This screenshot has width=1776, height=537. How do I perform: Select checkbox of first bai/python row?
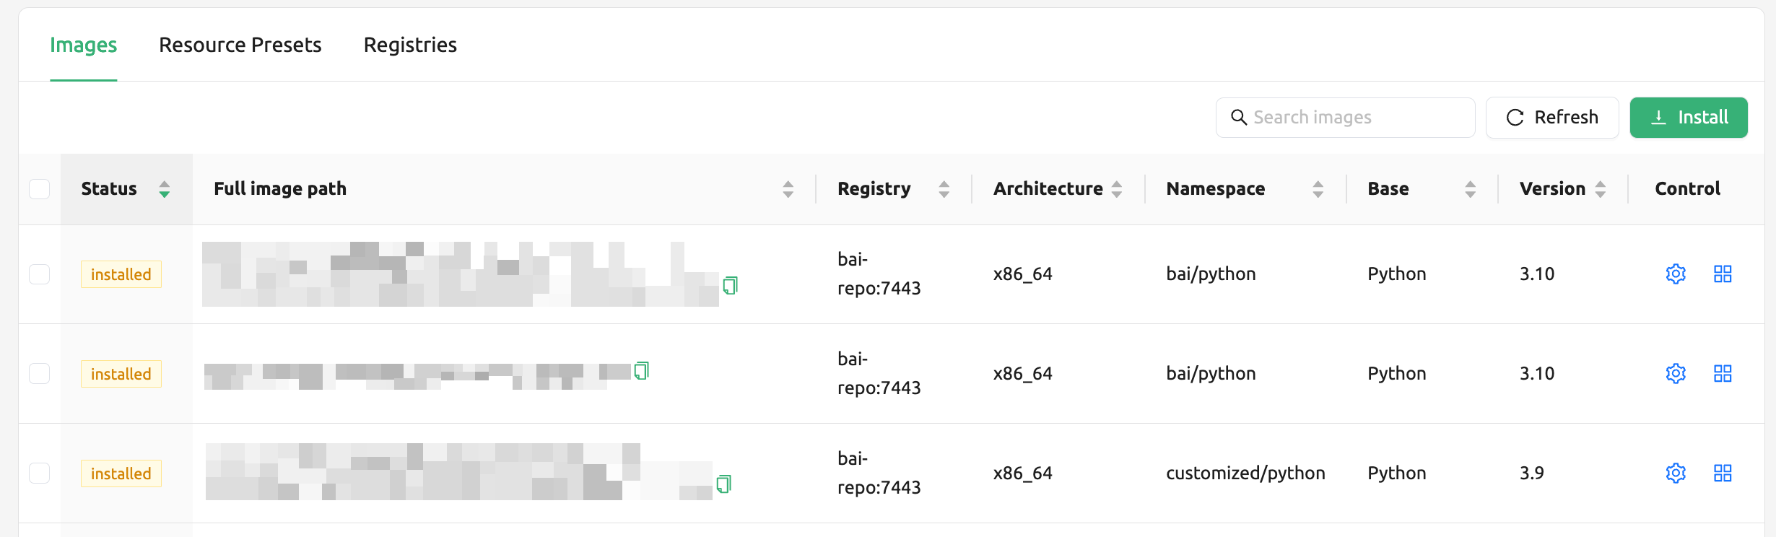pos(40,274)
